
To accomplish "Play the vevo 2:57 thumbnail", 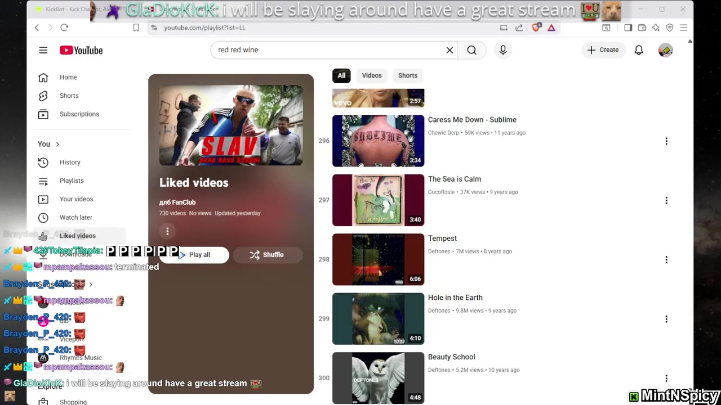I will 378,98.
